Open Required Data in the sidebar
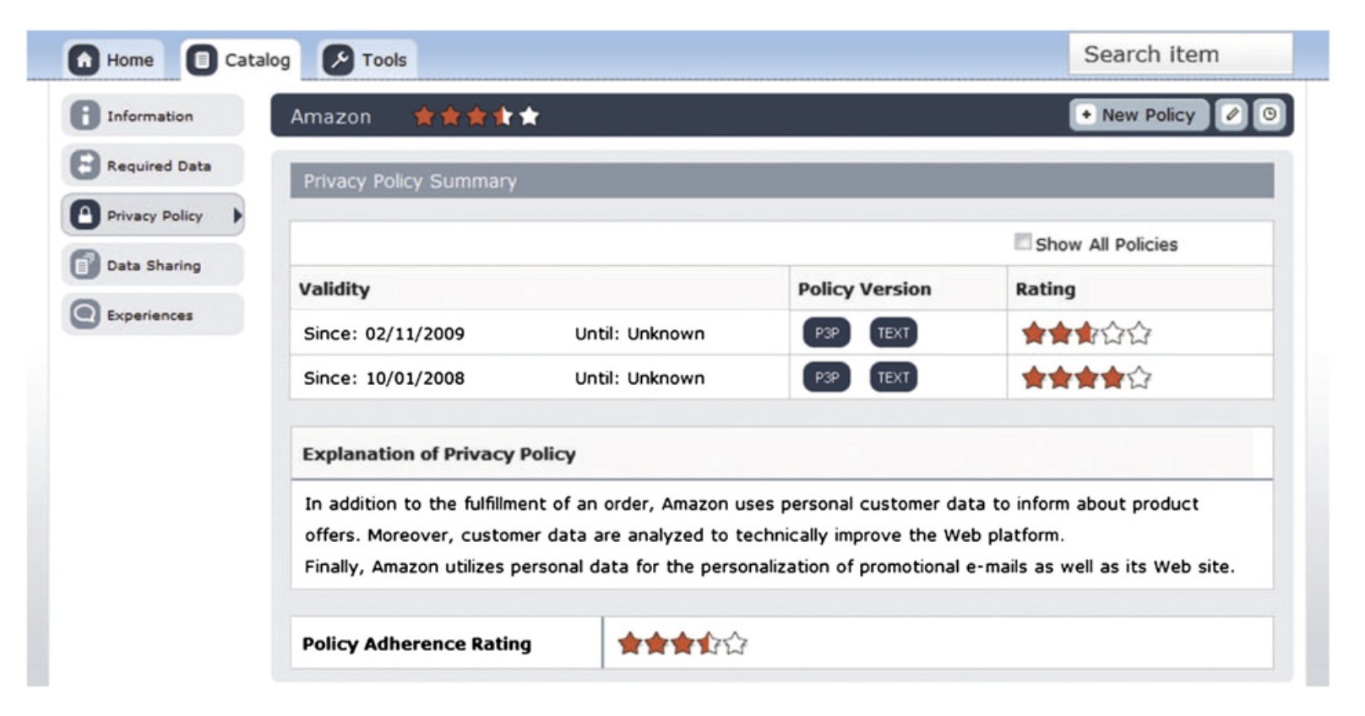The height and width of the screenshot is (716, 1365). pos(153,165)
